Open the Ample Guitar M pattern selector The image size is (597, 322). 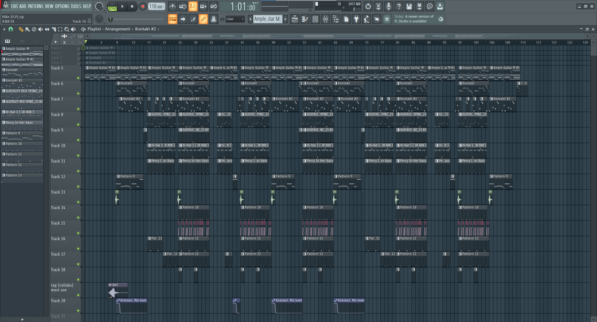(268, 19)
